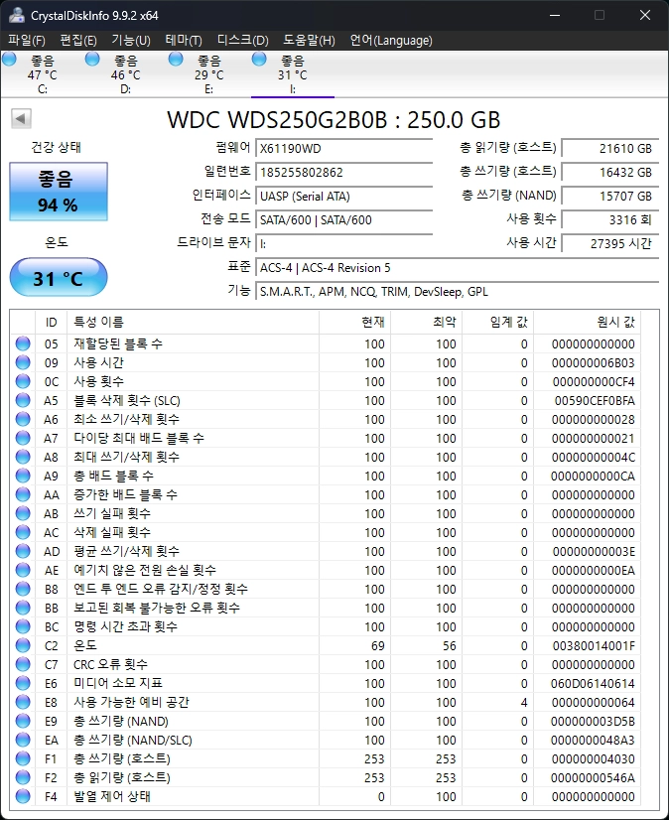The width and height of the screenshot is (669, 820).
Task: Open the 기능(U) menu
Action: pyautogui.click(x=131, y=41)
